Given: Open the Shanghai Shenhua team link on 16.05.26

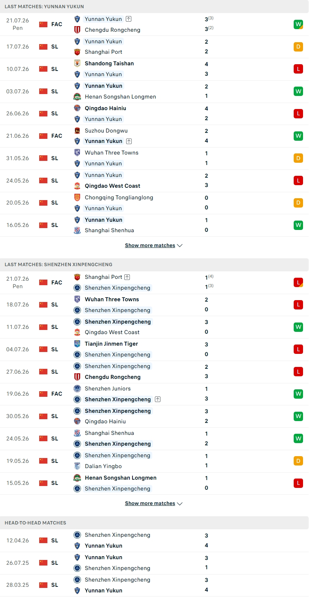Looking at the screenshot, I should 109,230.
